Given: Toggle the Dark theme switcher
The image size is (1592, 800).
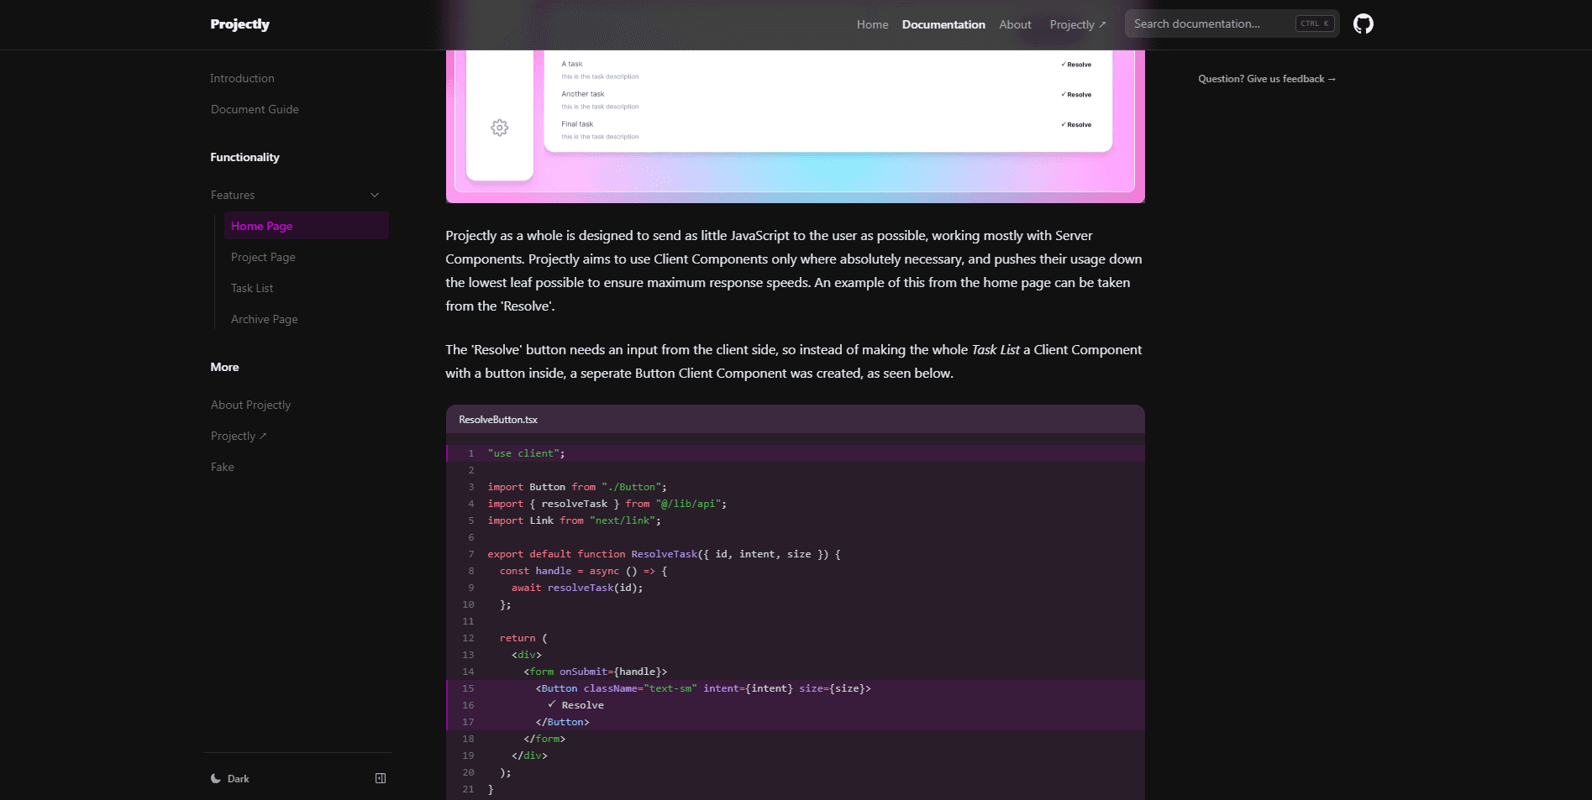Looking at the screenshot, I should (x=230, y=779).
